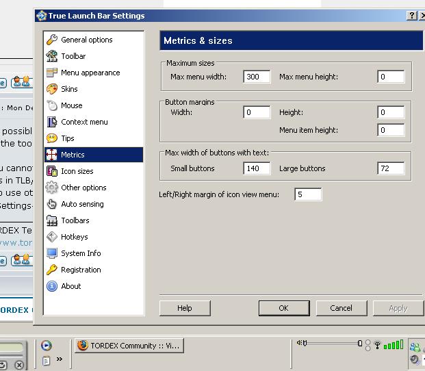Click the Help button
This screenshot has width=425, height=371.
(185, 308)
